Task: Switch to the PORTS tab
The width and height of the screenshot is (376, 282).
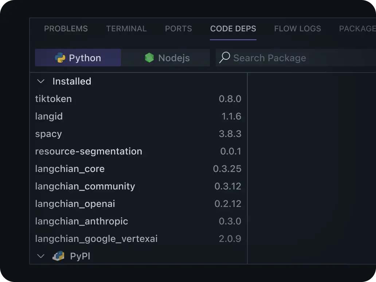Action: (178, 28)
